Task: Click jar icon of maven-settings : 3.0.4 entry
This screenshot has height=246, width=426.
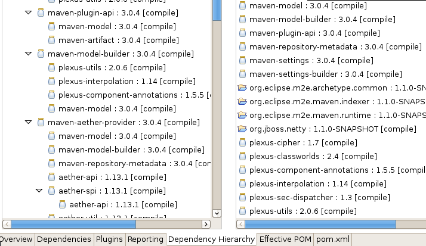Action: click(x=242, y=61)
